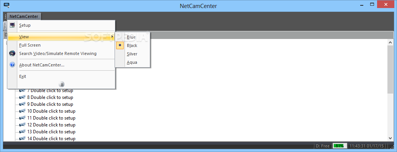This screenshot has height=152, width=397.
Task: Select Exit from the menu
Action: tap(61, 76)
